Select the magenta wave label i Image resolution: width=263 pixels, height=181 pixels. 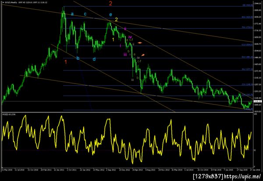coord(121,45)
